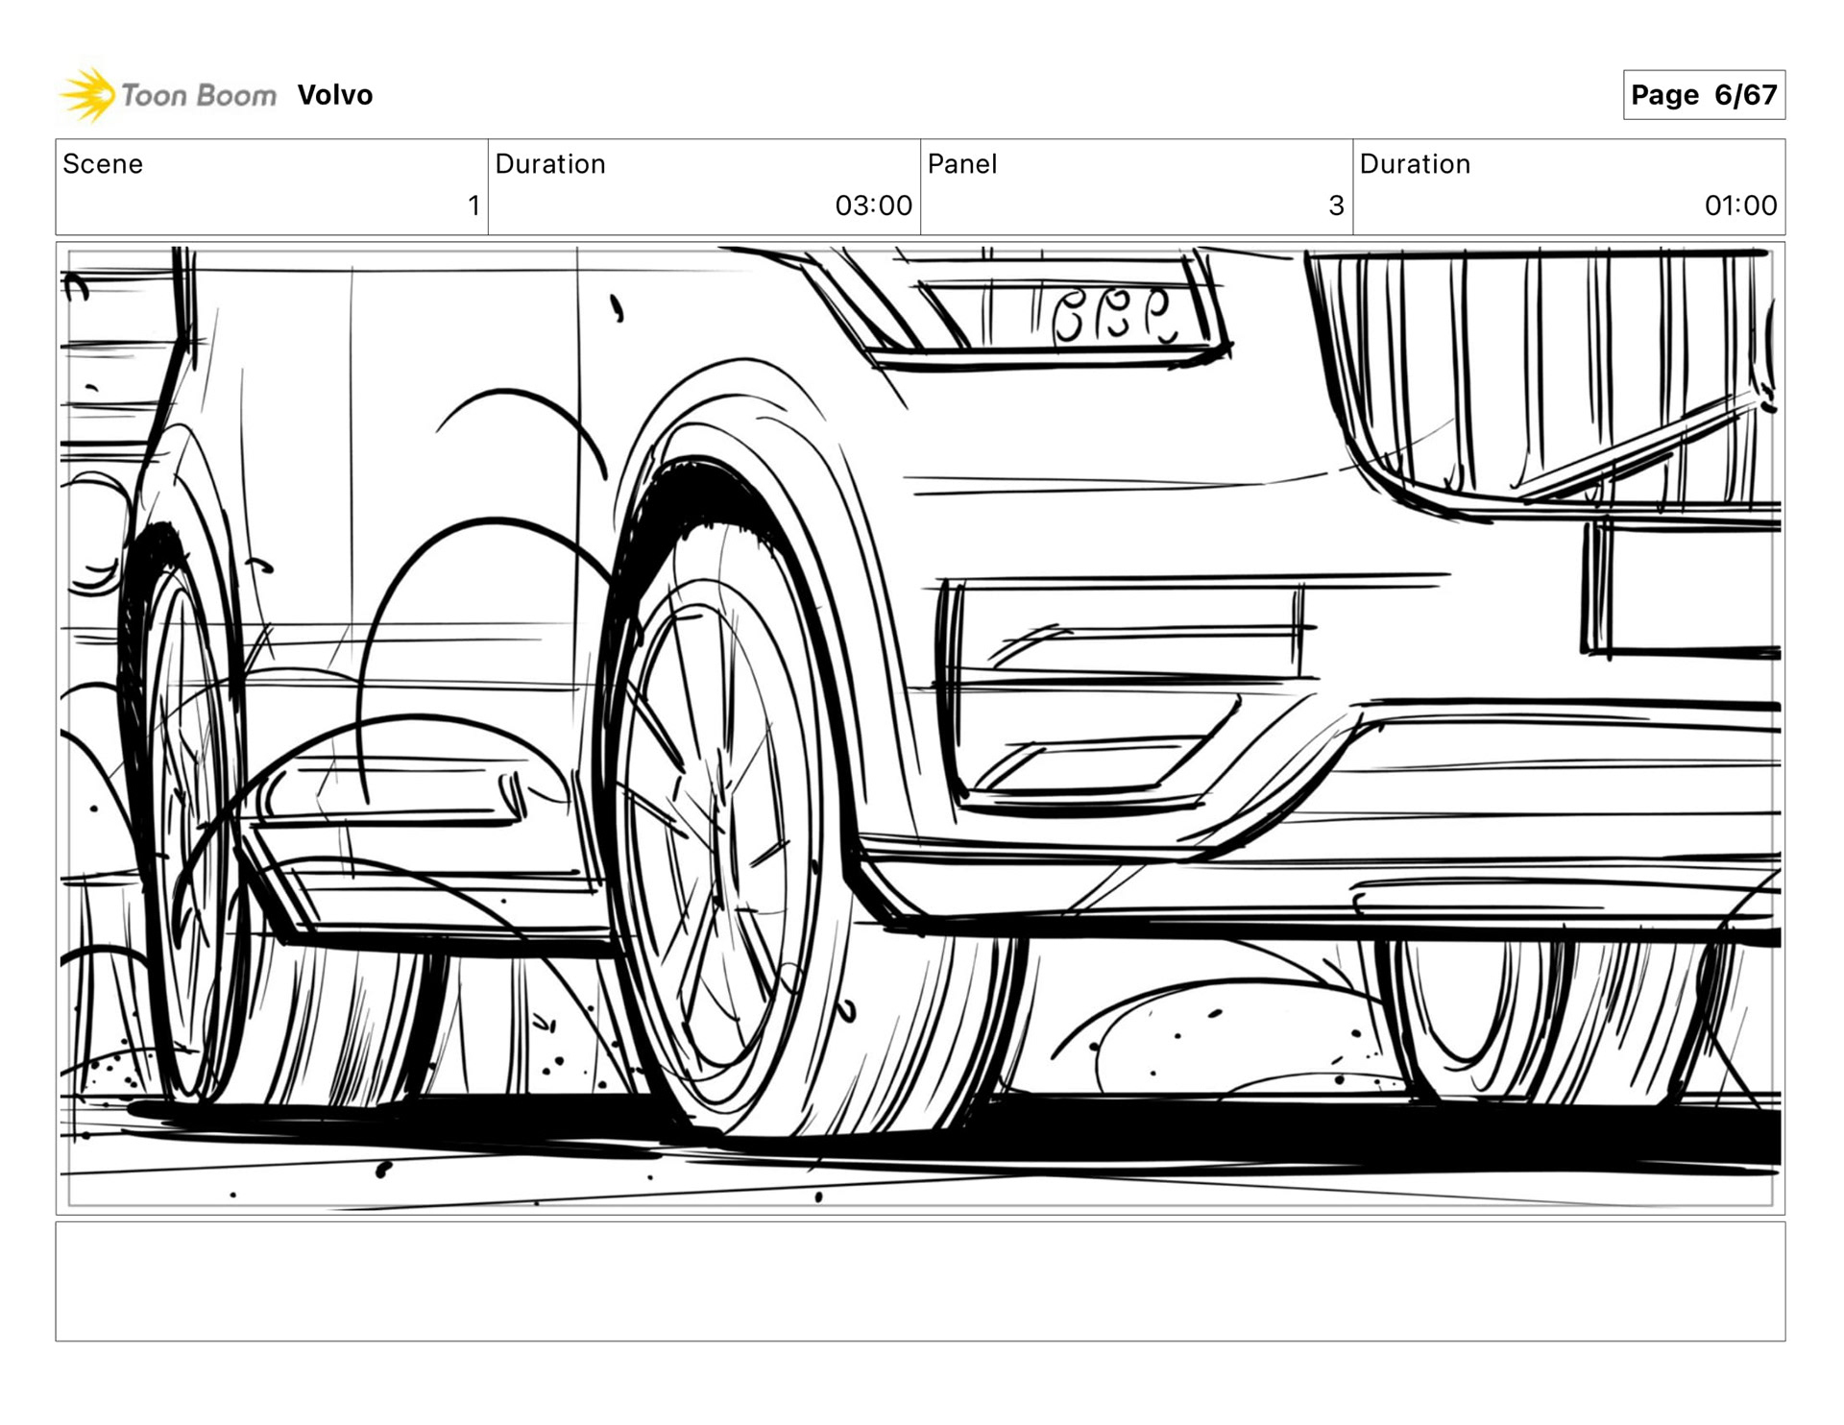Click the scene Duration label
1844x1425 pixels.
[549, 164]
